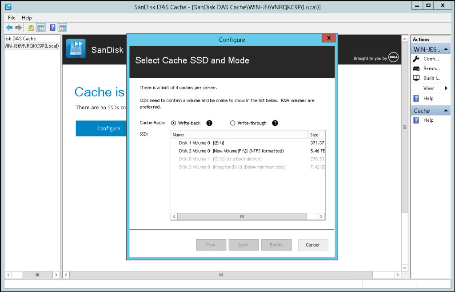Image resolution: width=455 pixels, height=292 pixels.
Task: Collapse the Cache actions section
Action: pyautogui.click(x=446, y=111)
